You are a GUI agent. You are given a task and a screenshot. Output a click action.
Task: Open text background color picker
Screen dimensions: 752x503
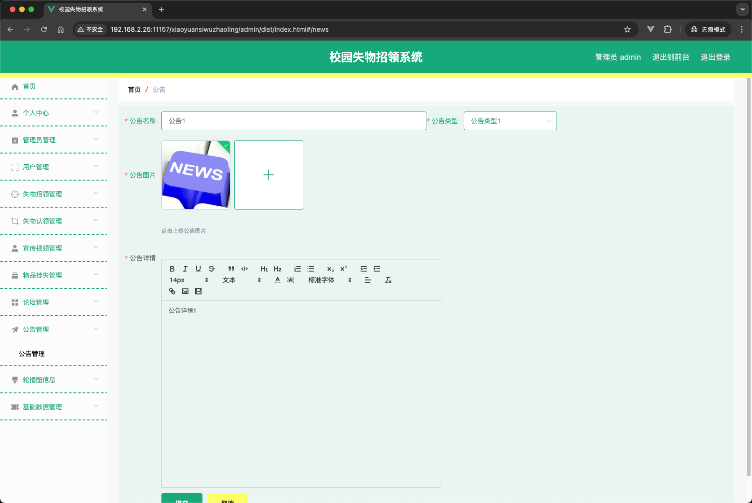291,280
